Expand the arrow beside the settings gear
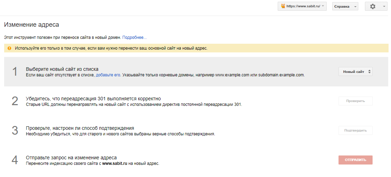391x177 pixels. (x=384, y=6)
